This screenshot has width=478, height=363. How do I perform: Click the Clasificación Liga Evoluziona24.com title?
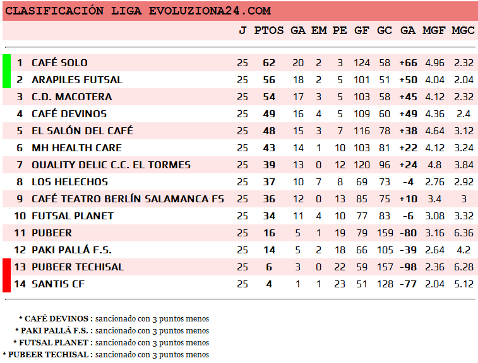coord(138,11)
